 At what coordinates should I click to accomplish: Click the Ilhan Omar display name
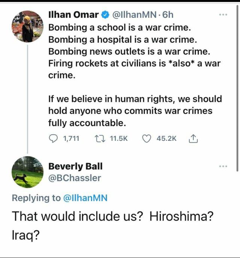click(x=74, y=15)
